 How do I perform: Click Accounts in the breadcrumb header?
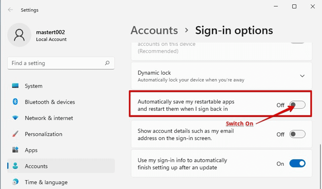pos(154,30)
